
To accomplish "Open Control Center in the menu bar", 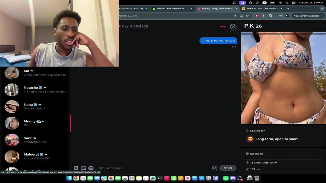I will pos(294,3).
